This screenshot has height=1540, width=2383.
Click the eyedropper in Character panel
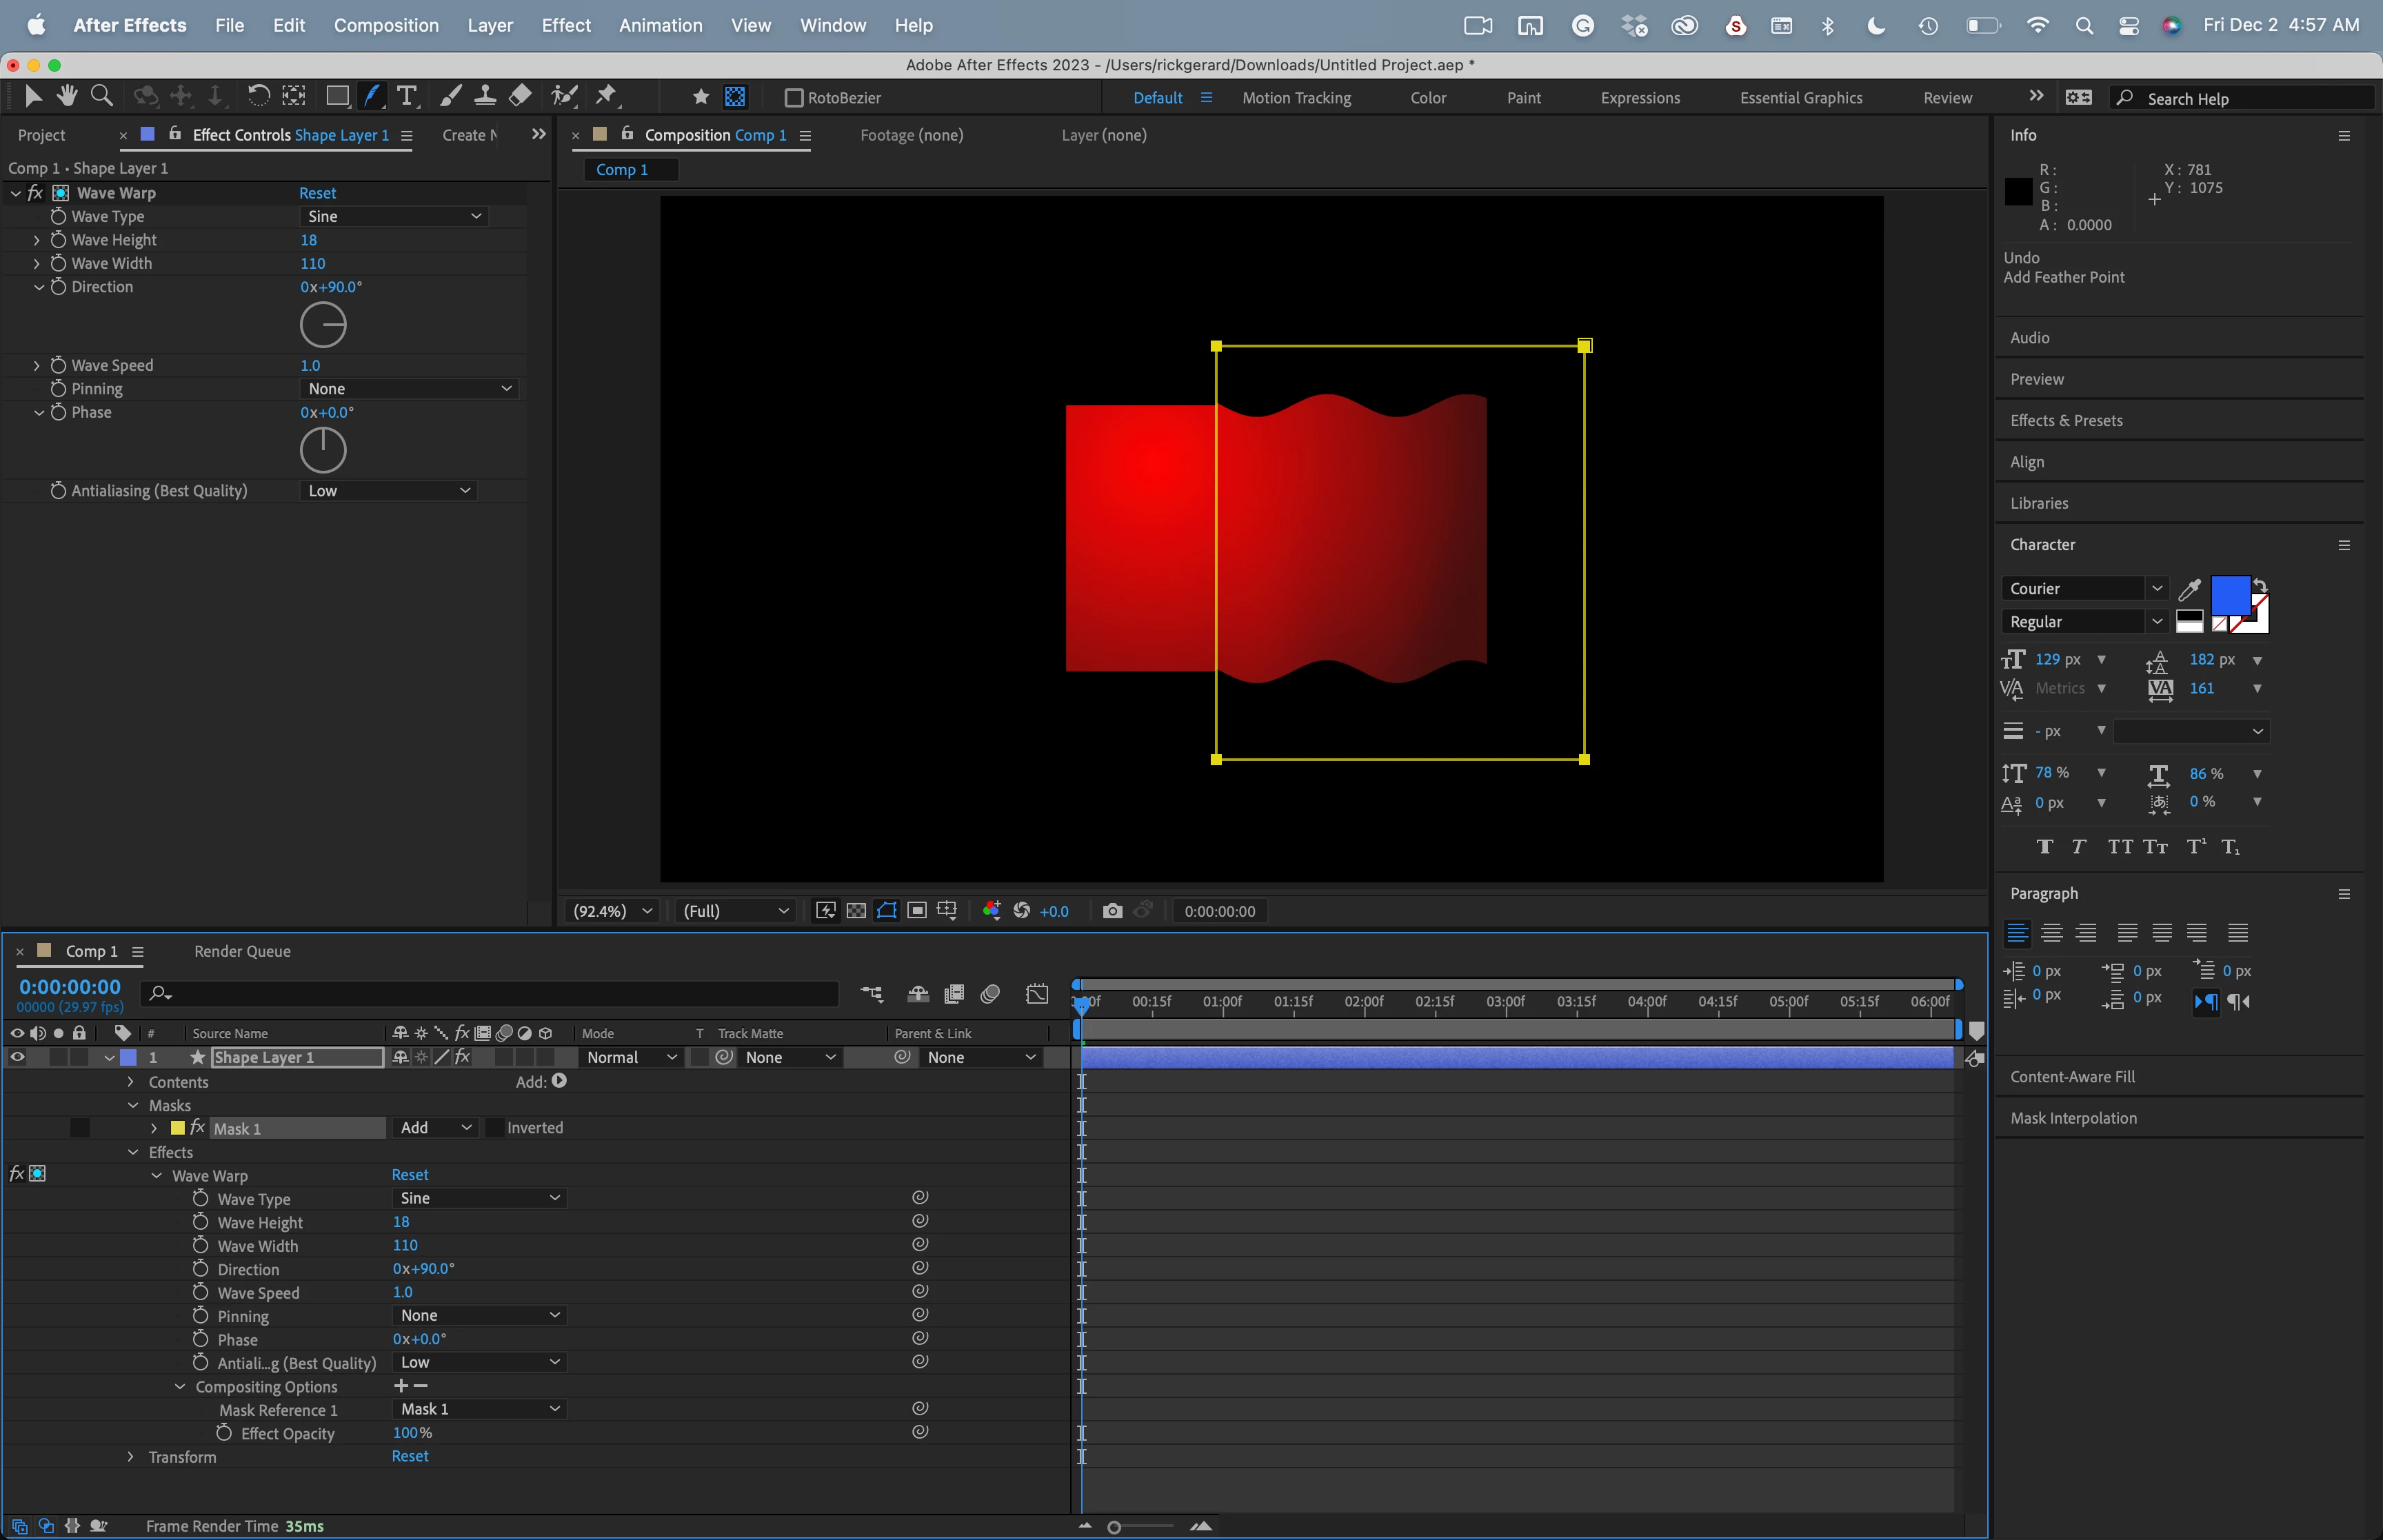[2189, 589]
